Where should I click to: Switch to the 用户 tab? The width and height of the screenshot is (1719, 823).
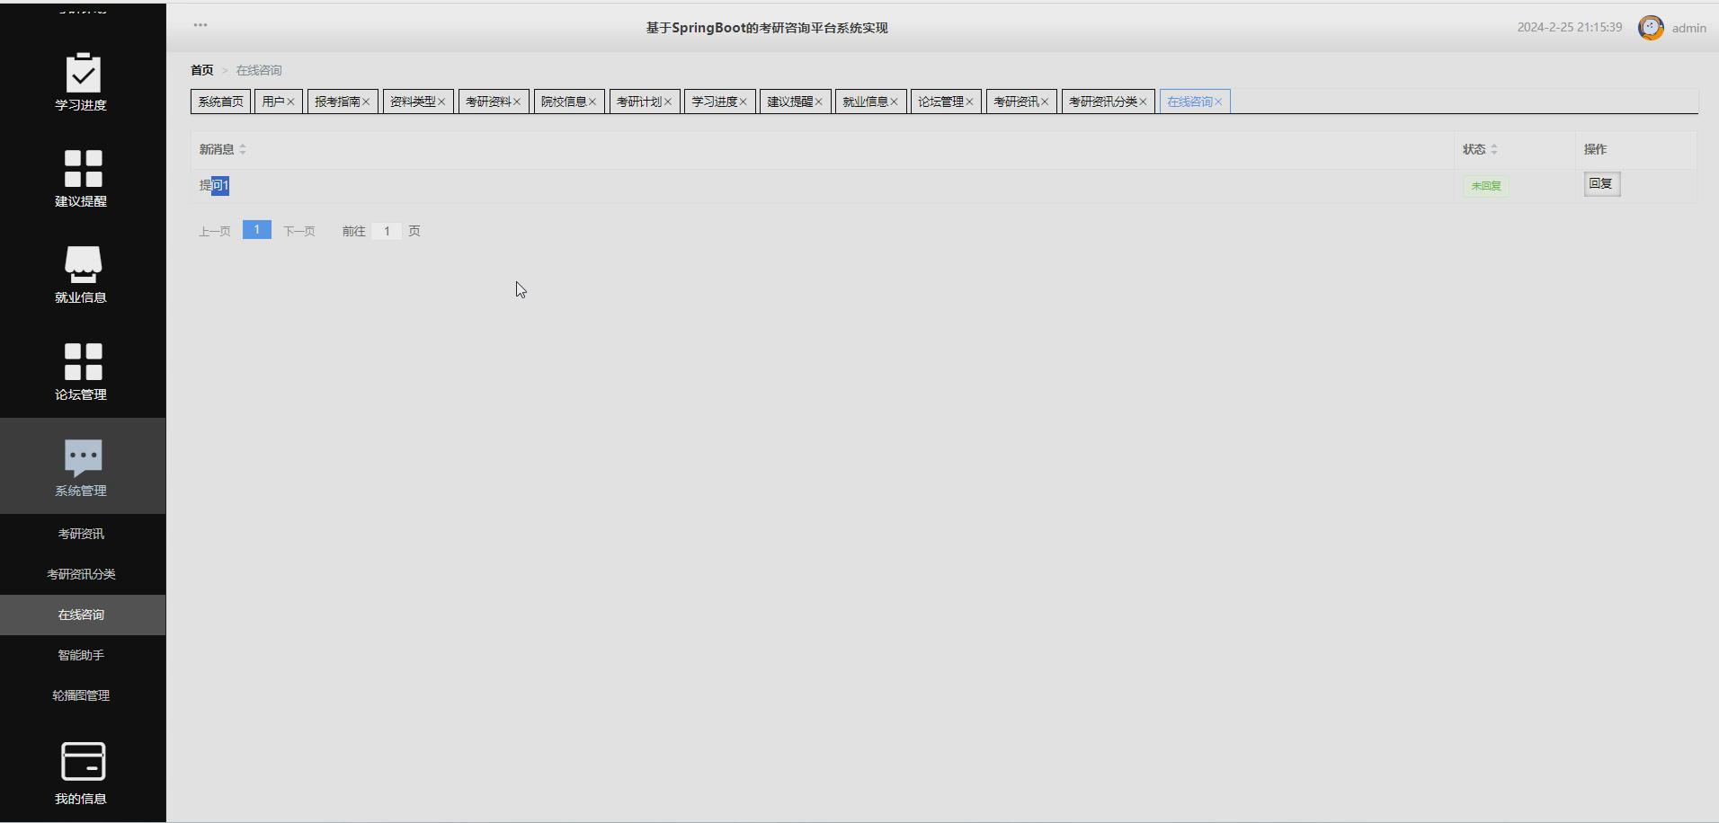(x=273, y=102)
